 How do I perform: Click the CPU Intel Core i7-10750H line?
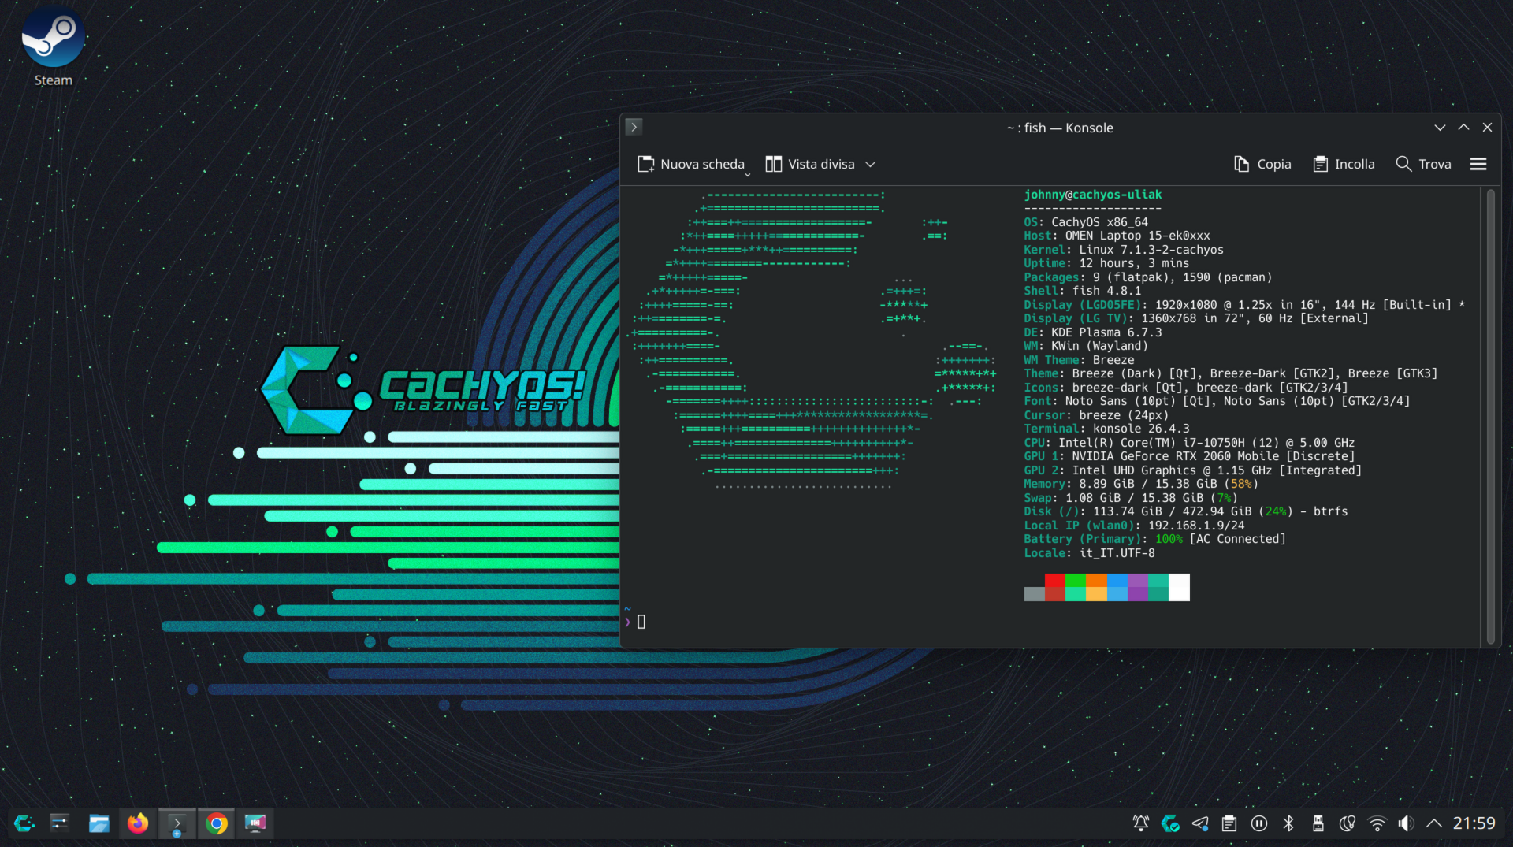1190,443
